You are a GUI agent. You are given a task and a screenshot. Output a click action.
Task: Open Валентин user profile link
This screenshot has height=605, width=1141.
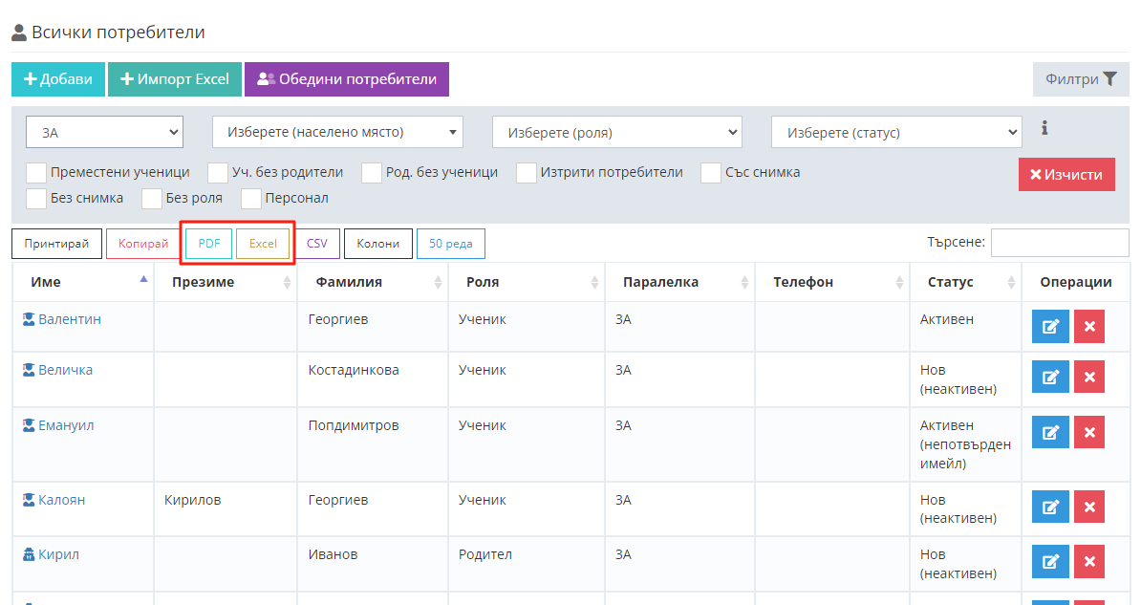point(70,319)
